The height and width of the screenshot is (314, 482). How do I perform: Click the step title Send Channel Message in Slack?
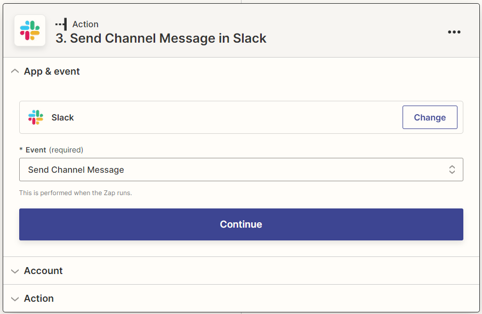pyautogui.click(x=161, y=38)
